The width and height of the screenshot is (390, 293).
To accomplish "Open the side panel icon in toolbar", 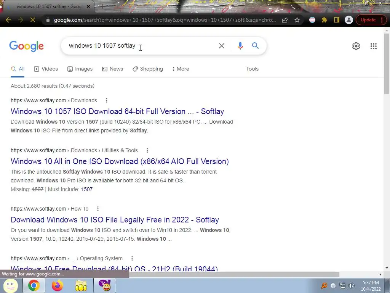I will [x=337, y=20].
